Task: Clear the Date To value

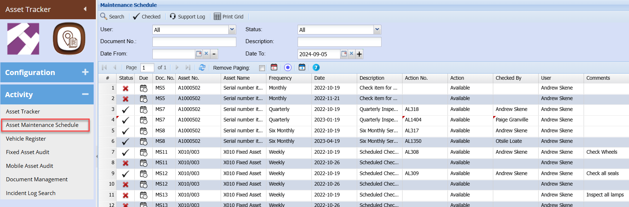Action: pos(351,54)
